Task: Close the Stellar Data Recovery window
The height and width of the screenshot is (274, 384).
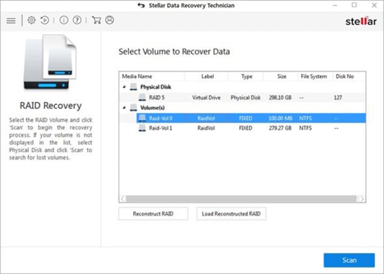Action: click(374, 5)
